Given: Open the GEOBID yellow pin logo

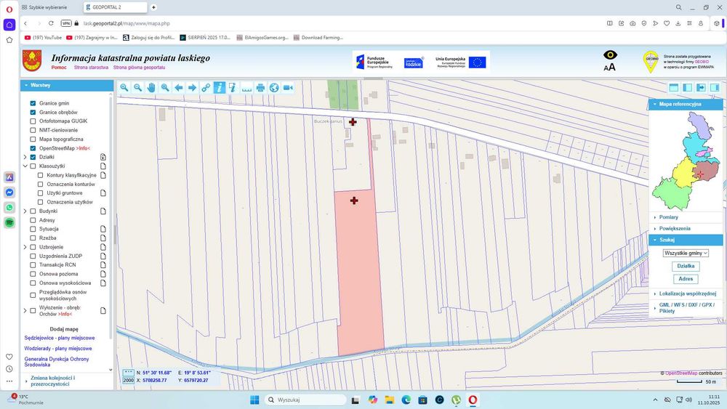Looking at the screenshot, I should [651, 61].
